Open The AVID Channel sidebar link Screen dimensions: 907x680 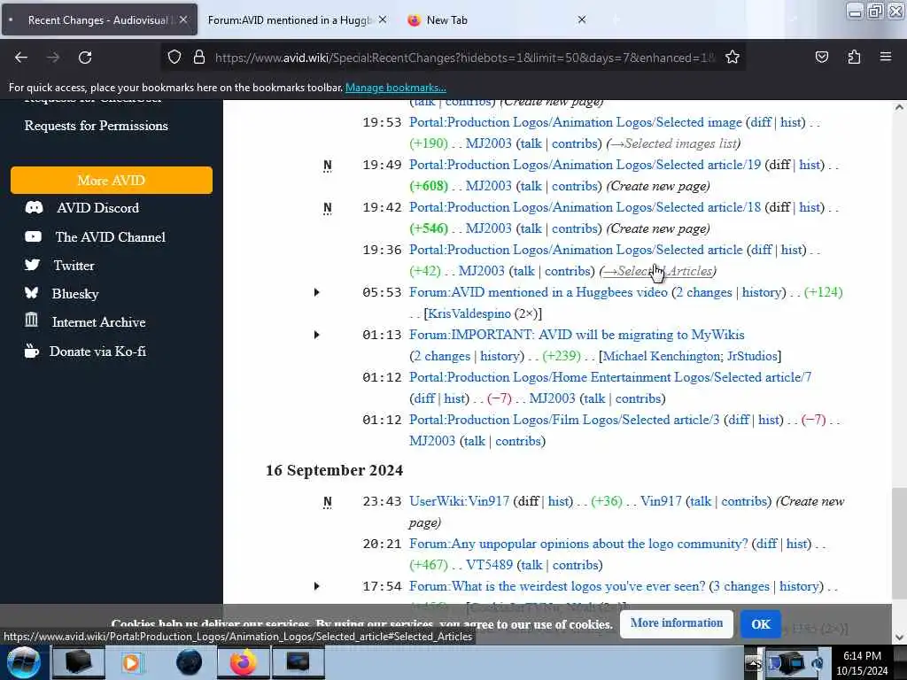[x=111, y=236]
